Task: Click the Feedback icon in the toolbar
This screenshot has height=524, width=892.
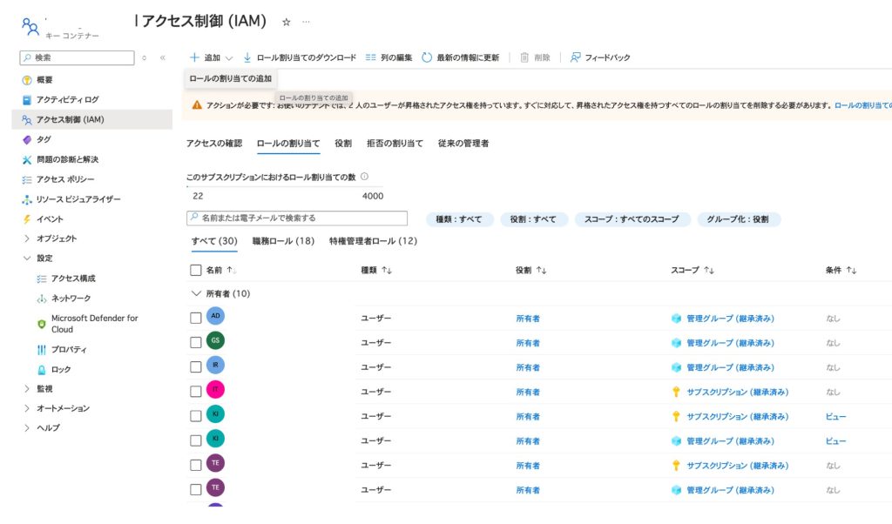Action: click(x=576, y=57)
